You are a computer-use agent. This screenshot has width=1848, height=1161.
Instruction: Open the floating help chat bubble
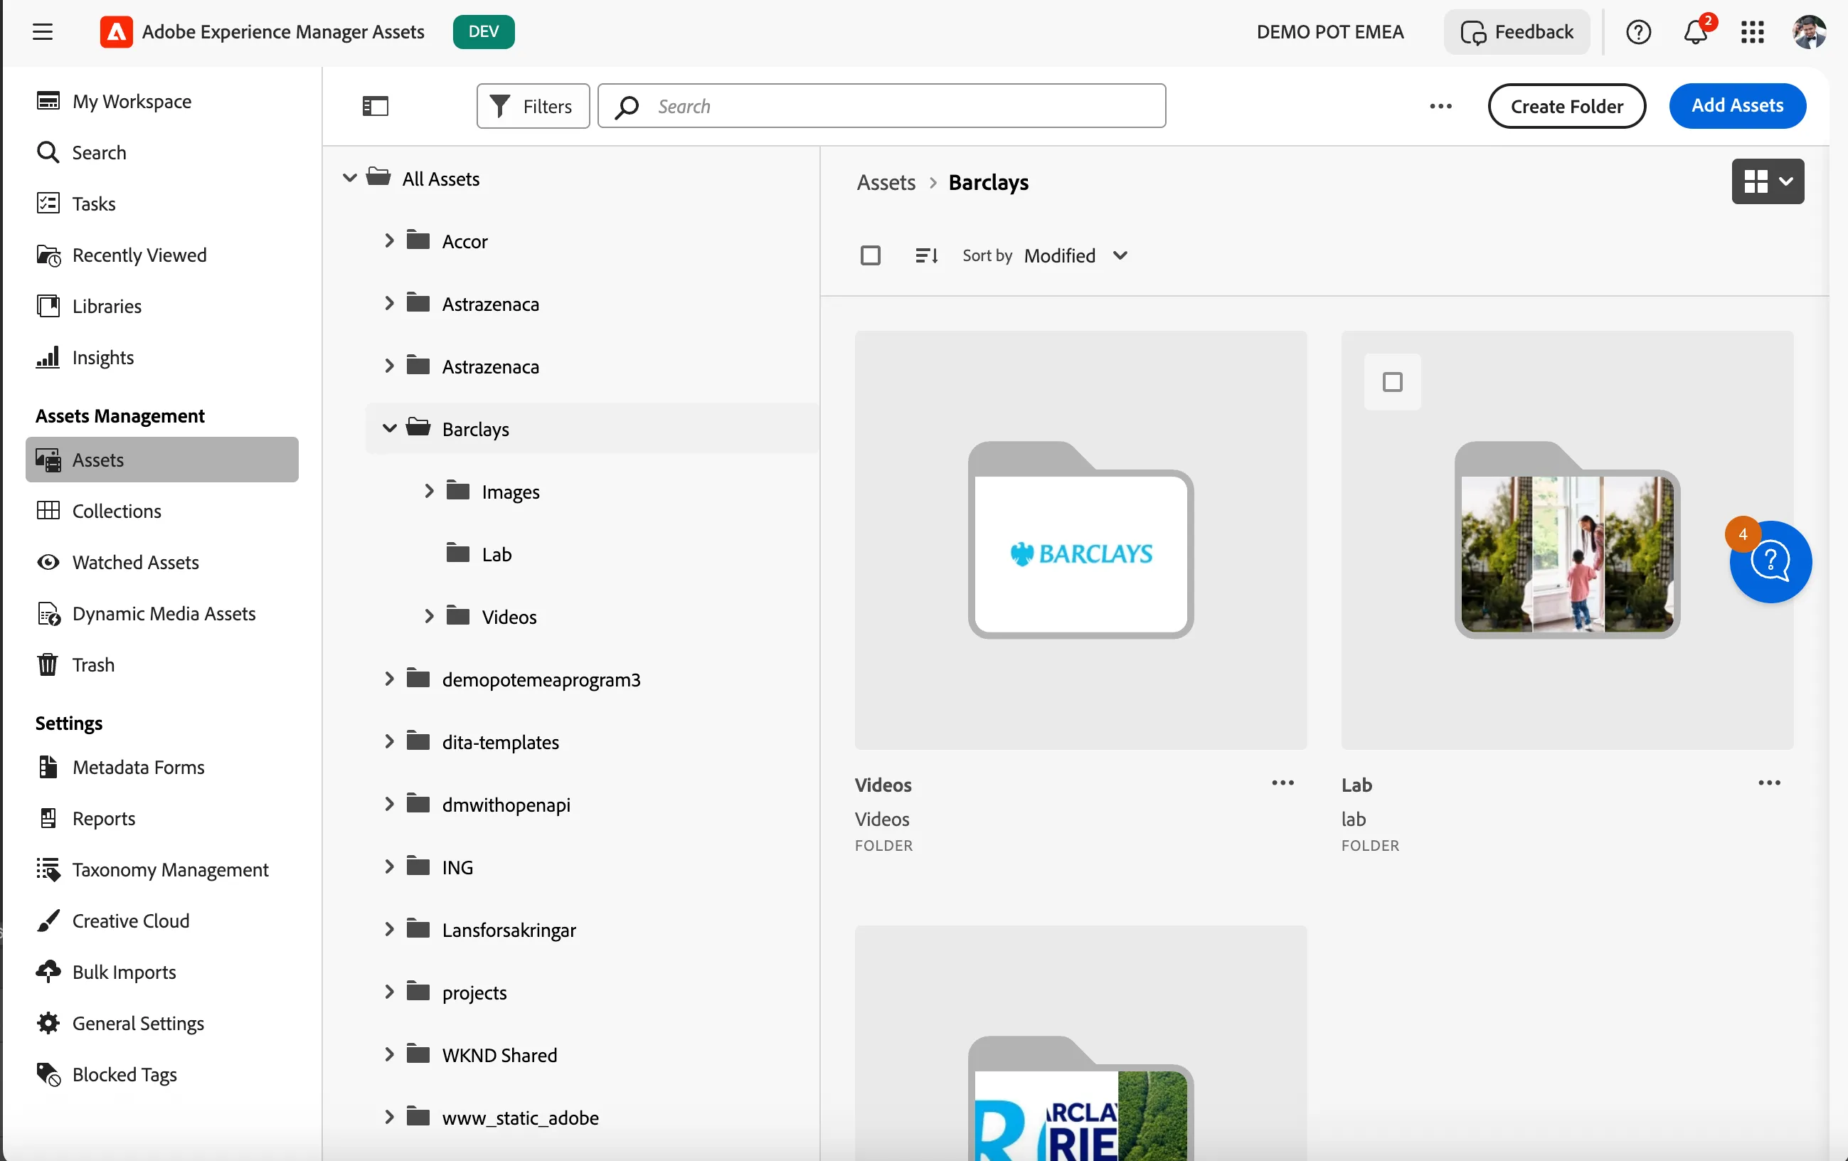pyautogui.click(x=1770, y=562)
